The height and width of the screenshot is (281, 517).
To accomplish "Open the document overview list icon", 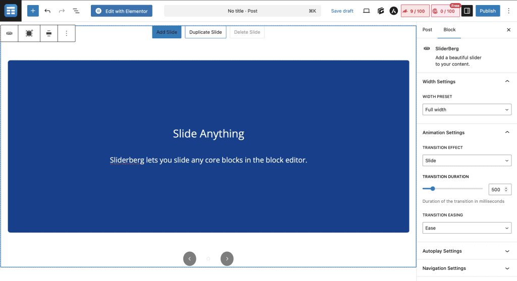I will 76,11.
